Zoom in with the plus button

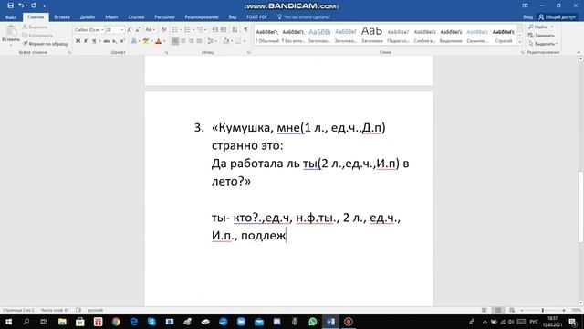tap(564, 310)
